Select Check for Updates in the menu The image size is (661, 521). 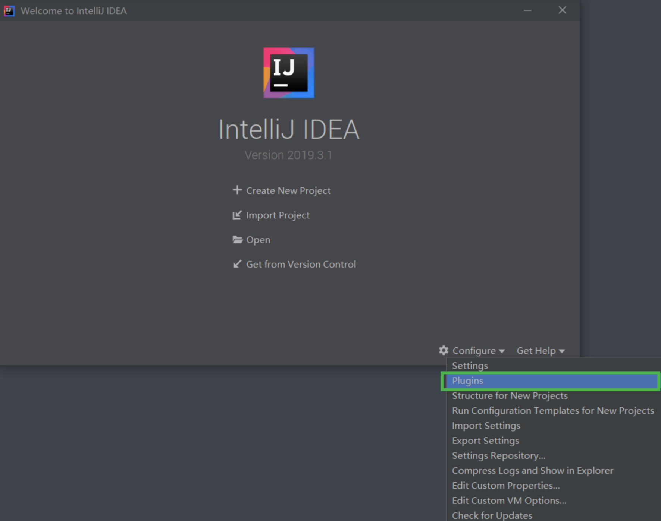point(554,515)
